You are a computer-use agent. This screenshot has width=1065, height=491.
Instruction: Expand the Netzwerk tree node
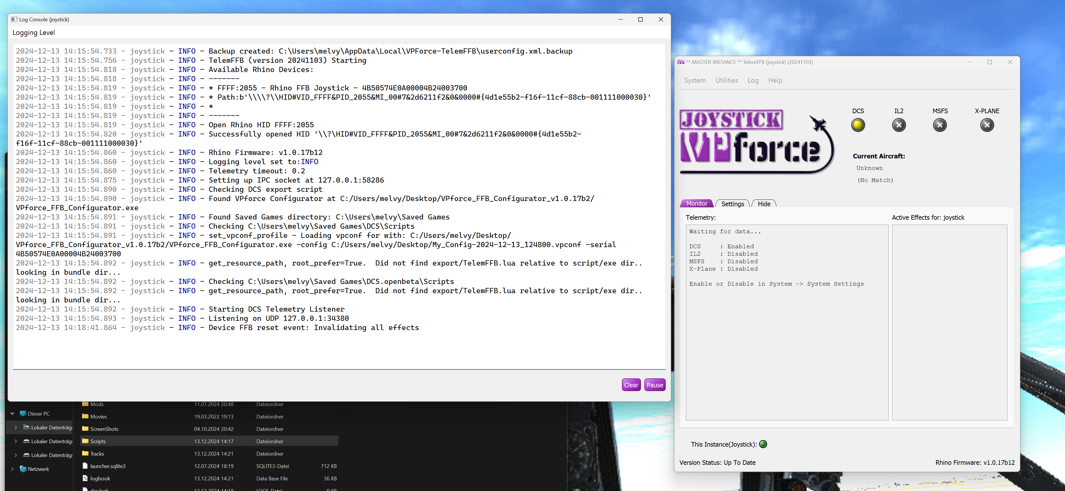pyautogui.click(x=12, y=469)
